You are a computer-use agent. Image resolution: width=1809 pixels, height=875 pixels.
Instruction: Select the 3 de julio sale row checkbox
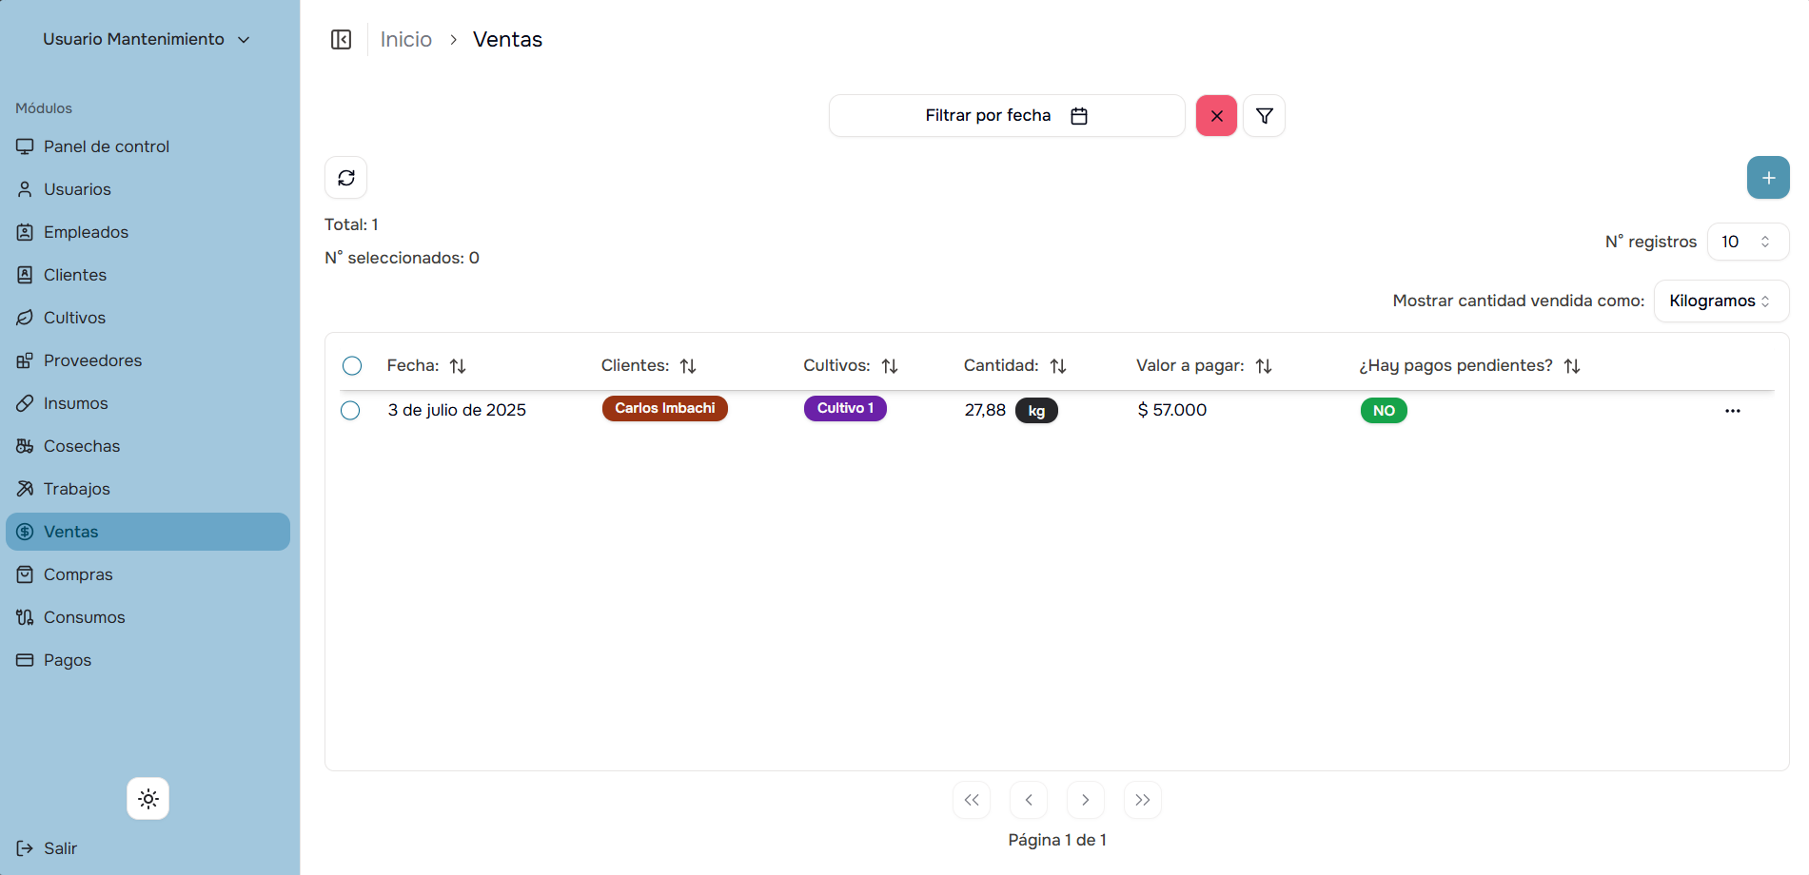350,411
